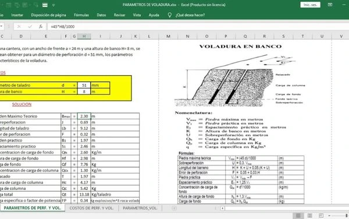The image size is (349, 219).
Task: Select column H header
Action: (x=84, y=36)
